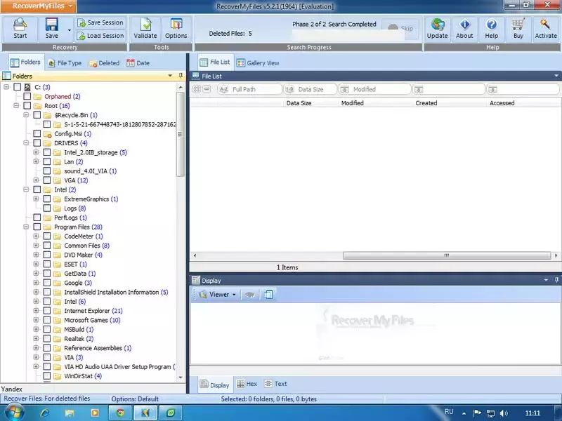Click the folder tree vertical scrollbar
The width and height of the screenshot is (562, 421).
[181, 134]
